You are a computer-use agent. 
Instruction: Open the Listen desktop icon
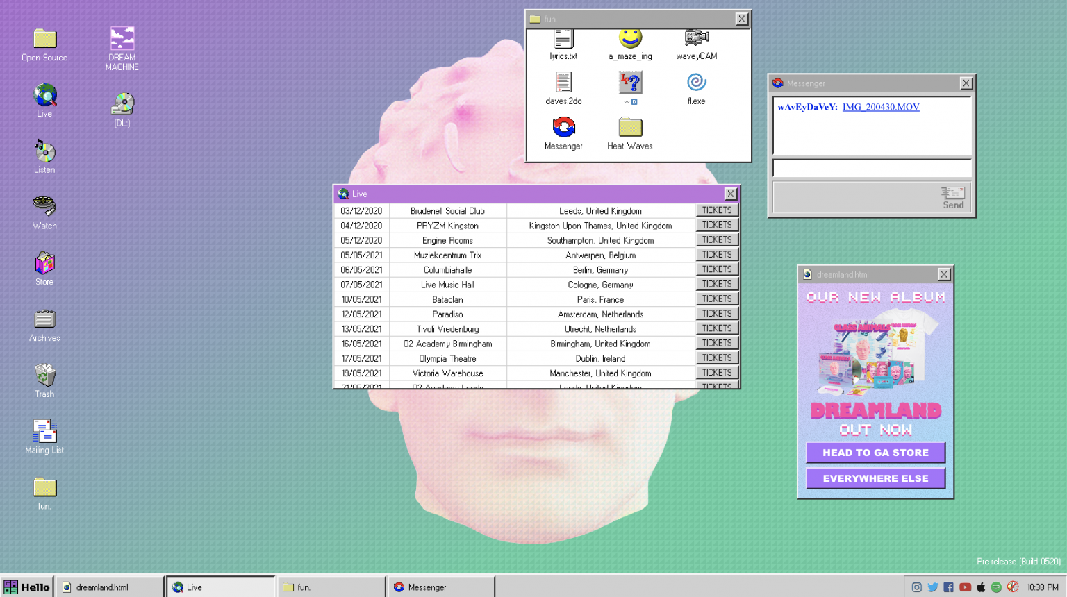pos(44,152)
